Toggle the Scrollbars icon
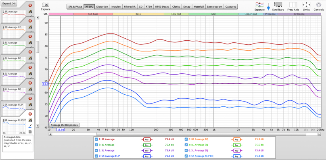 [x=278, y=5]
